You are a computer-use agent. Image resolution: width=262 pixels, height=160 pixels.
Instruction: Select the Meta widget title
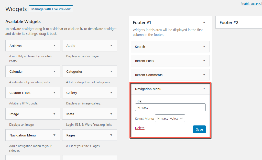70,114
